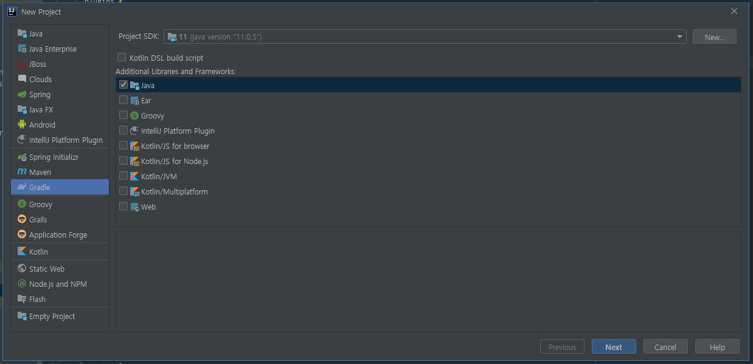Click the Help button
The image size is (753, 364).
point(717,347)
